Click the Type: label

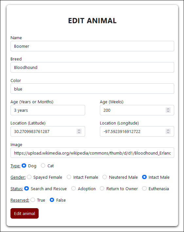(x=15, y=166)
